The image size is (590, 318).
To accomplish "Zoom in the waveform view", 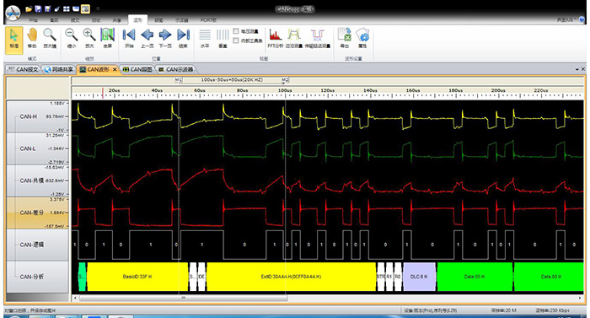I will pyautogui.click(x=89, y=39).
